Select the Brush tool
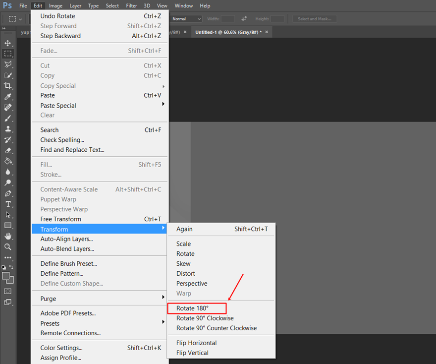436x364 pixels. [x=8, y=118]
